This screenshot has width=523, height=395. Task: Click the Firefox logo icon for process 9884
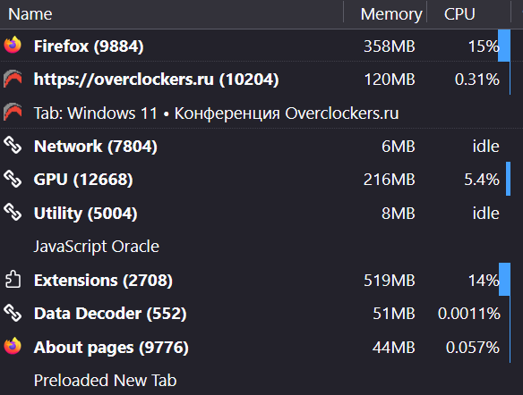tap(13, 45)
